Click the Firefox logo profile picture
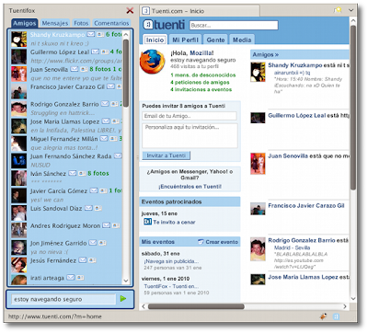The height and width of the screenshot is (333, 368). (153, 62)
